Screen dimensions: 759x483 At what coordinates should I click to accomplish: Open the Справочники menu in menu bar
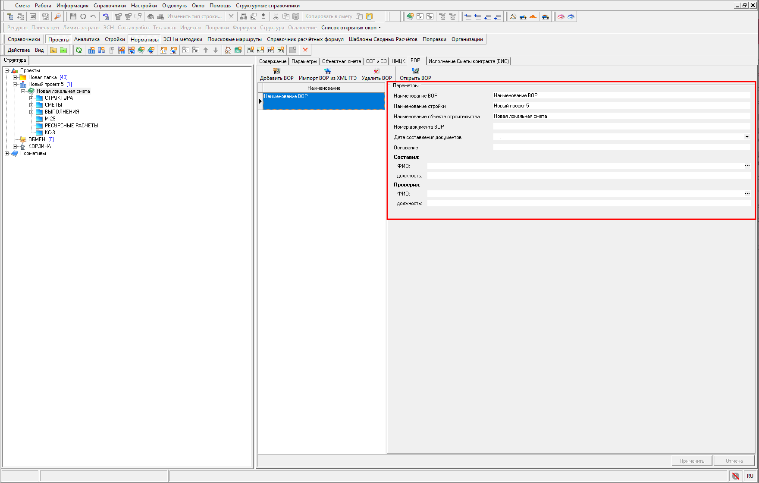[110, 6]
